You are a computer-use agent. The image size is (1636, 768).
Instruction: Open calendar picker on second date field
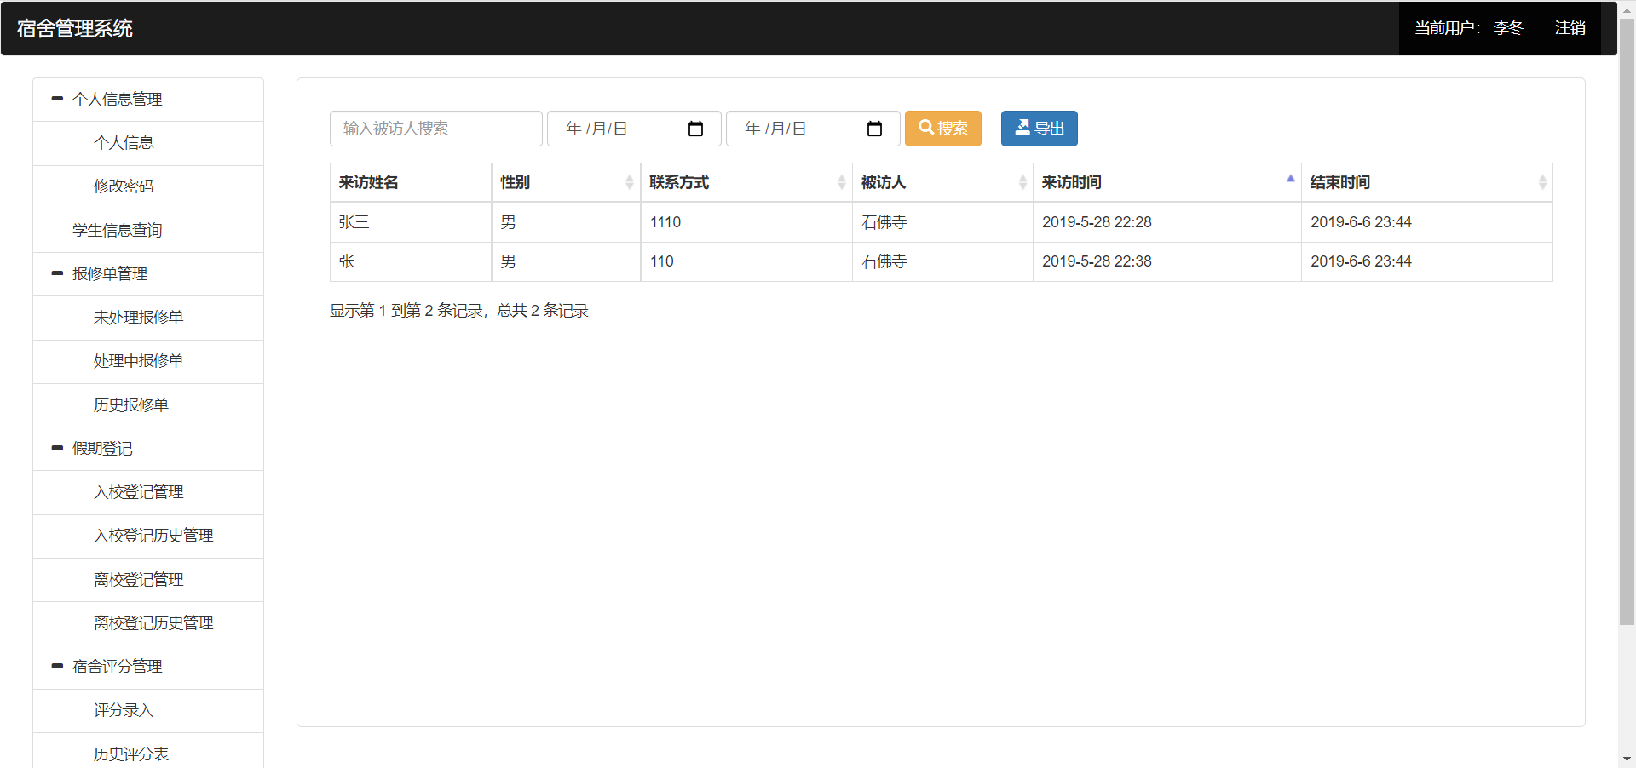874,129
